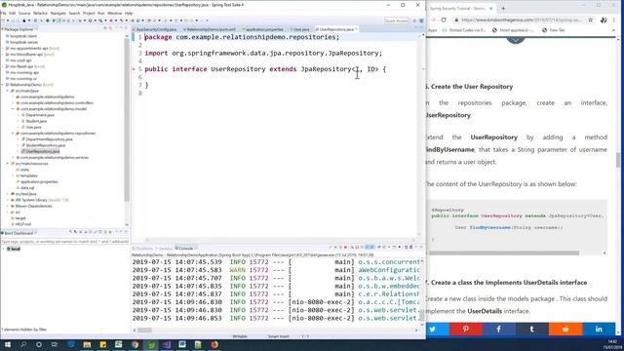The height and width of the screenshot is (351, 624).
Task: Close the Spring Security Tutorial browser tab
Action: [x=490, y=8]
